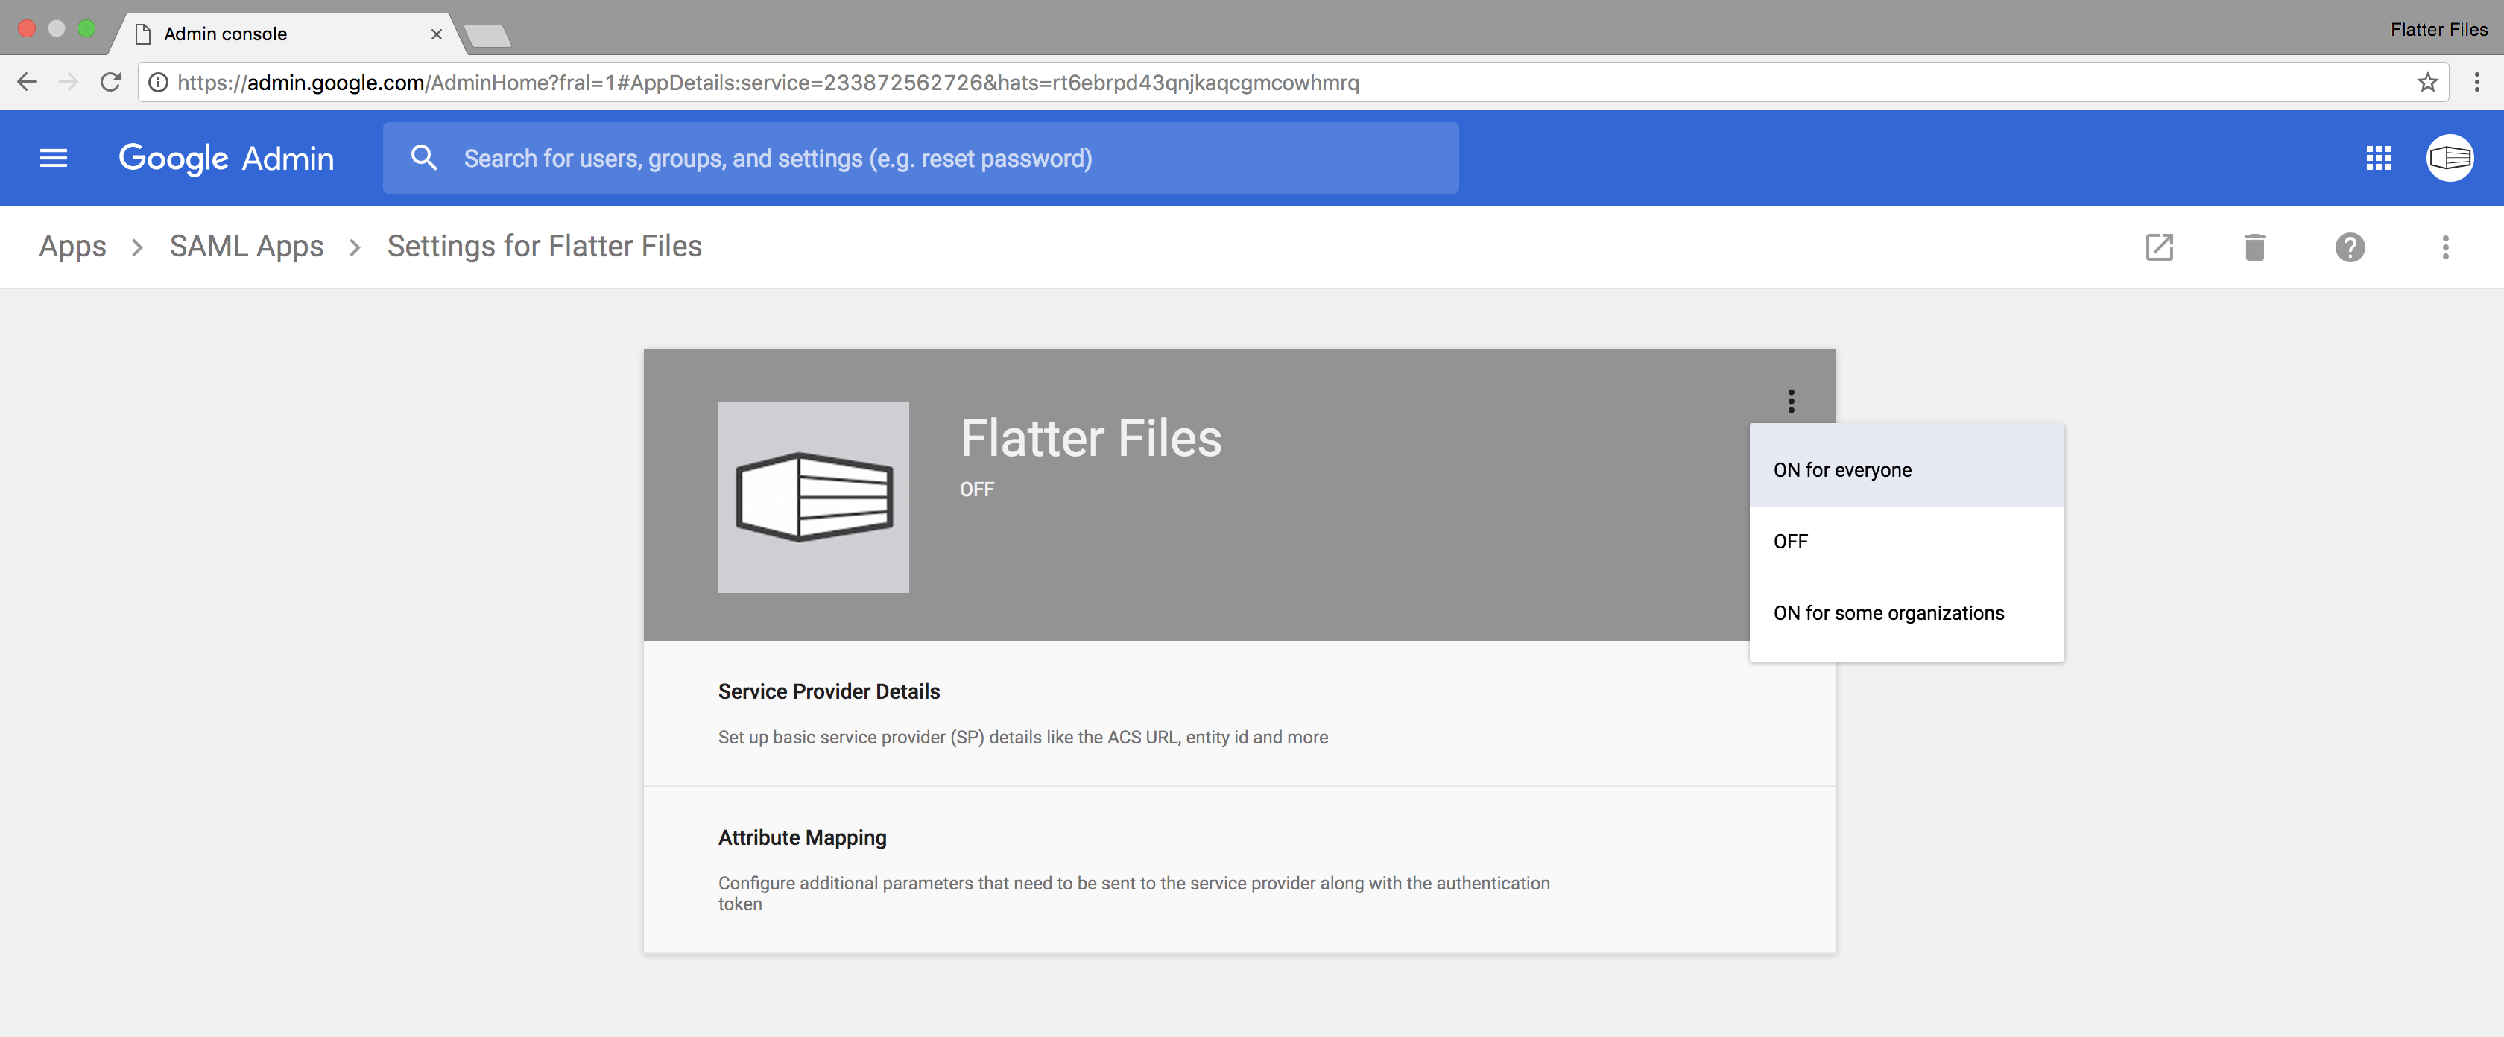This screenshot has height=1037, width=2504.
Task: Toggle the Flatter Files card three-dot menu
Action: click(1791, 400)
